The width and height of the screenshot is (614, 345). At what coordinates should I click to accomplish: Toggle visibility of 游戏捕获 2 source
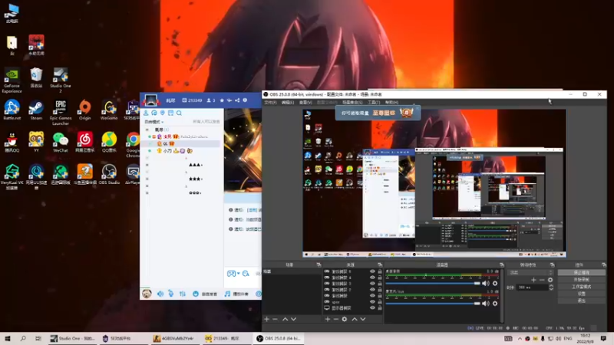[372, 290]
